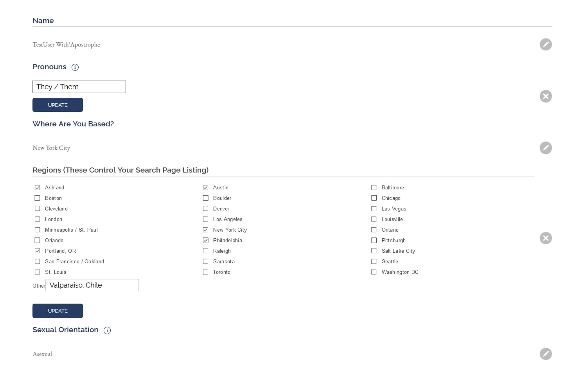566x367 pixels.
Task: Open the Pronouns info tooltip
Action: (x=75, y=67)
